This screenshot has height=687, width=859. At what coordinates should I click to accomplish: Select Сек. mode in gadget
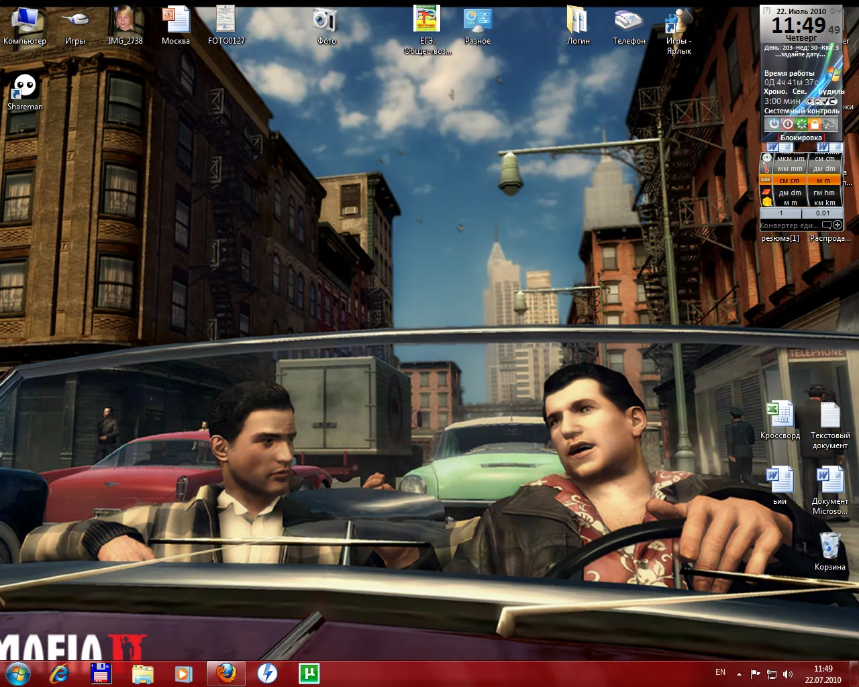point(799,91)
